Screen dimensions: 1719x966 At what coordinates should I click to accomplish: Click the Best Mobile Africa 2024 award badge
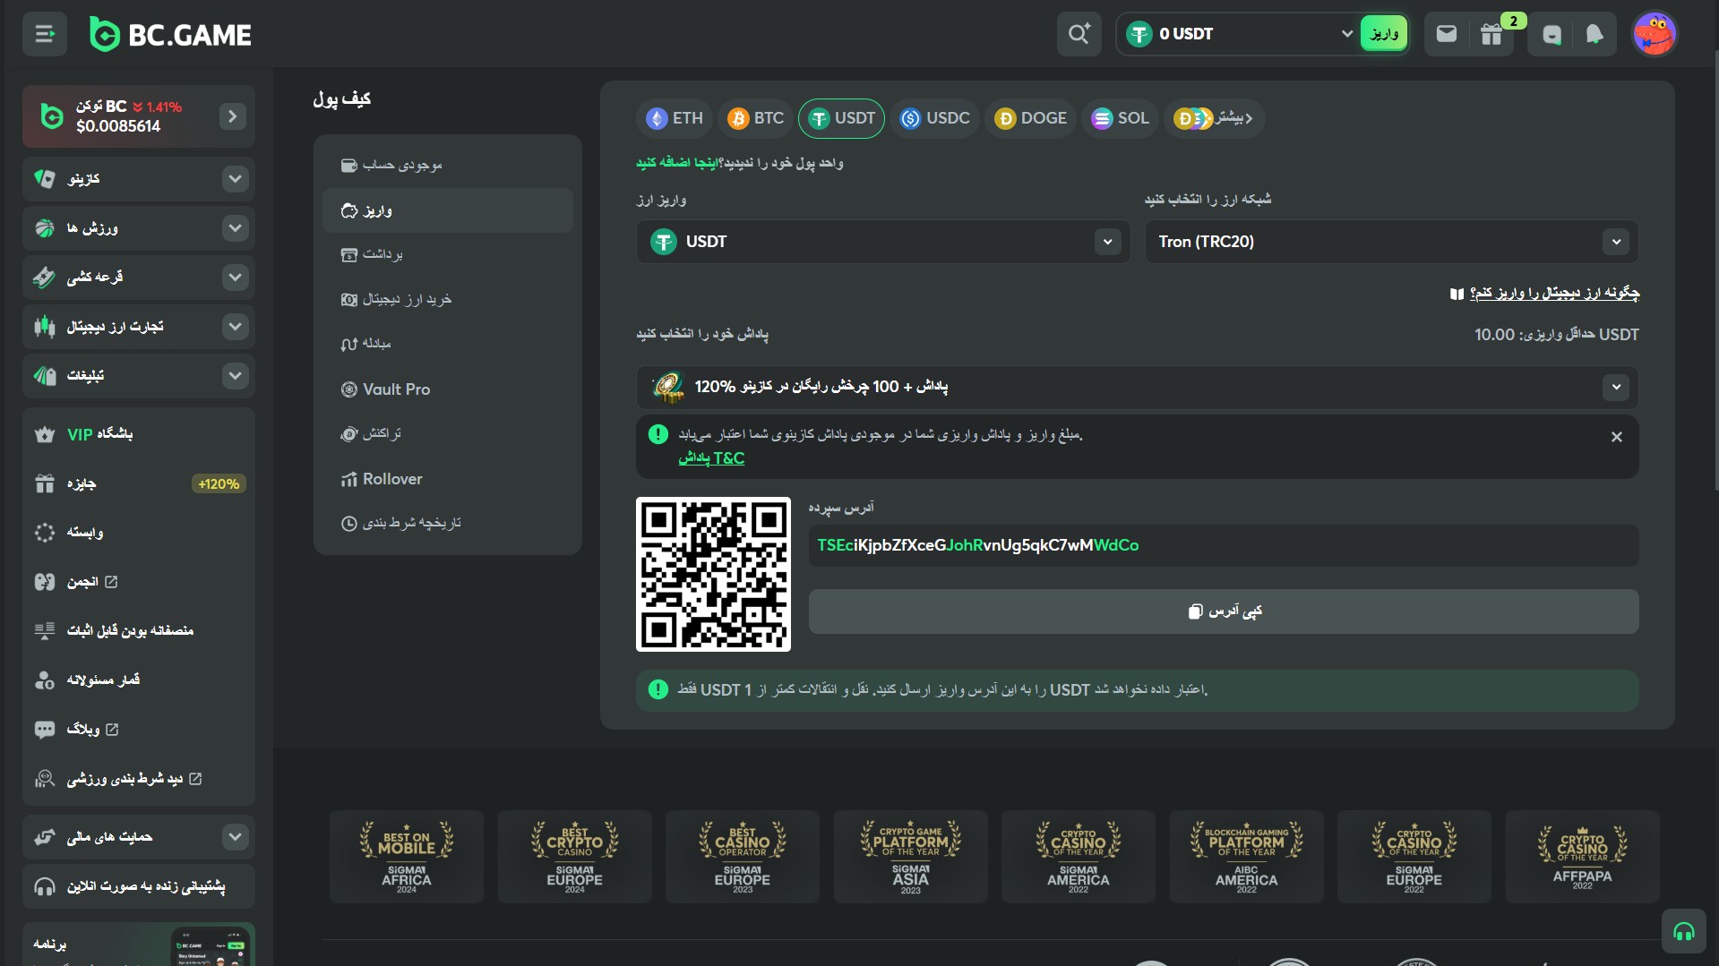(x=407, y=857)
